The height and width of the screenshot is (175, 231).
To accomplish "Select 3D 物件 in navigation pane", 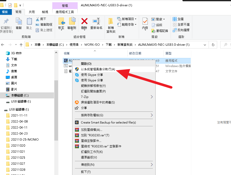I will point(16,53).
